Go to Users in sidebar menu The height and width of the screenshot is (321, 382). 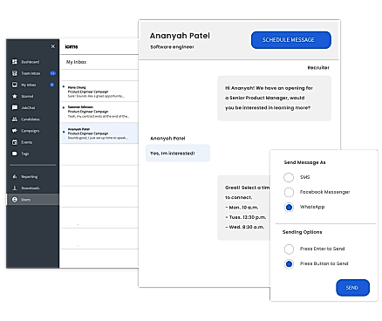click(x=32, y=200)
